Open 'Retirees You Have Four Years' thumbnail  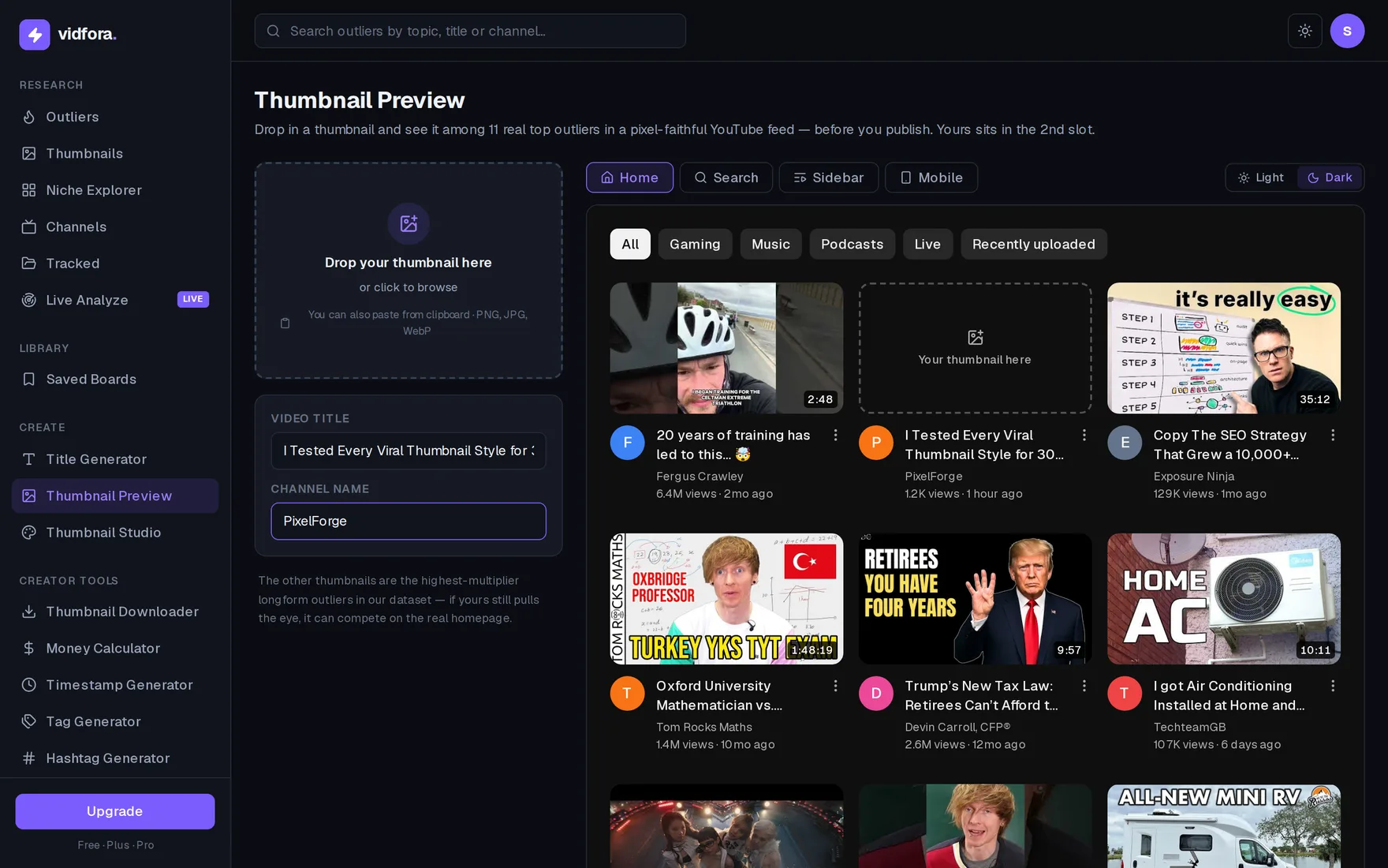coord(975,599)
